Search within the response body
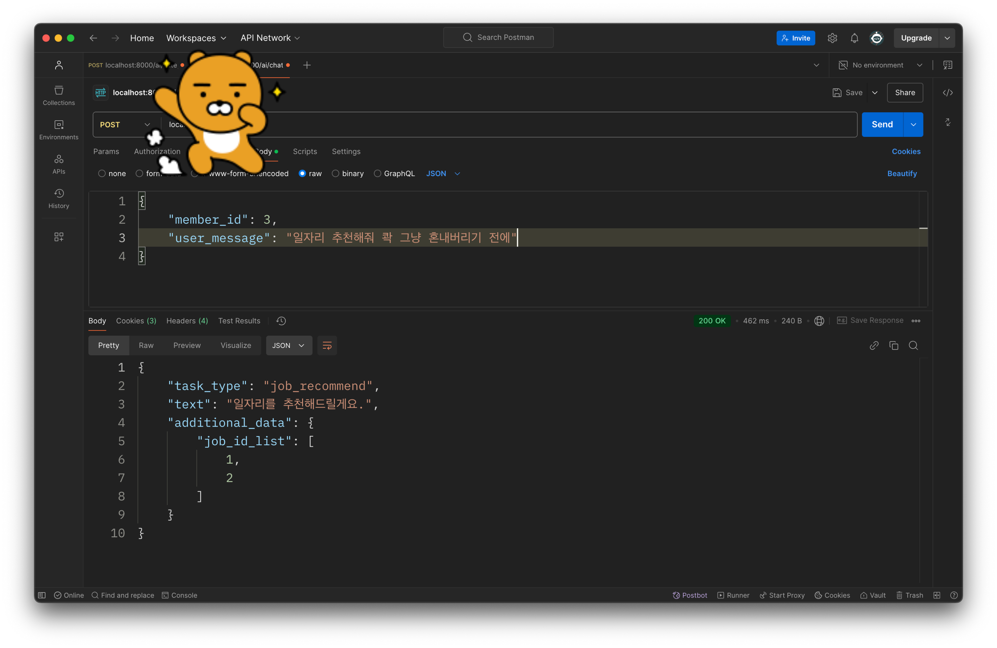The height and width of the screenshot is (648, 997). [914, 346]
